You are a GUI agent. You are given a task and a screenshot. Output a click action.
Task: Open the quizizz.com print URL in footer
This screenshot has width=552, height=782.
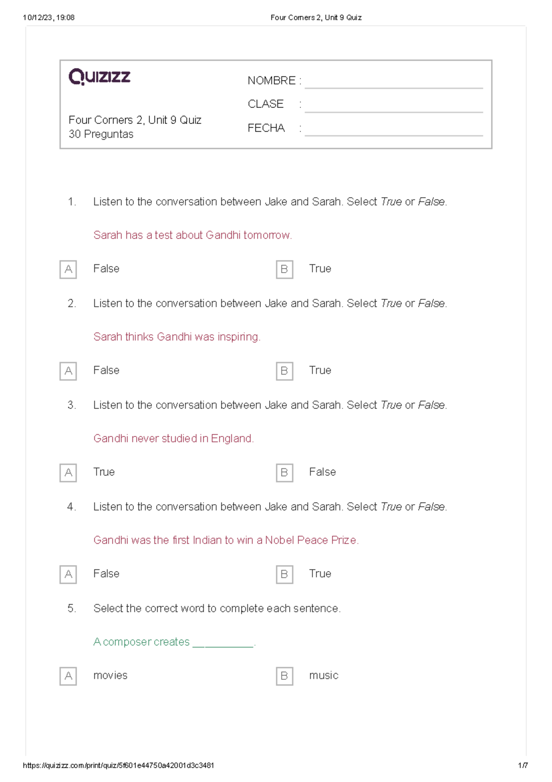tap(118, 765)
